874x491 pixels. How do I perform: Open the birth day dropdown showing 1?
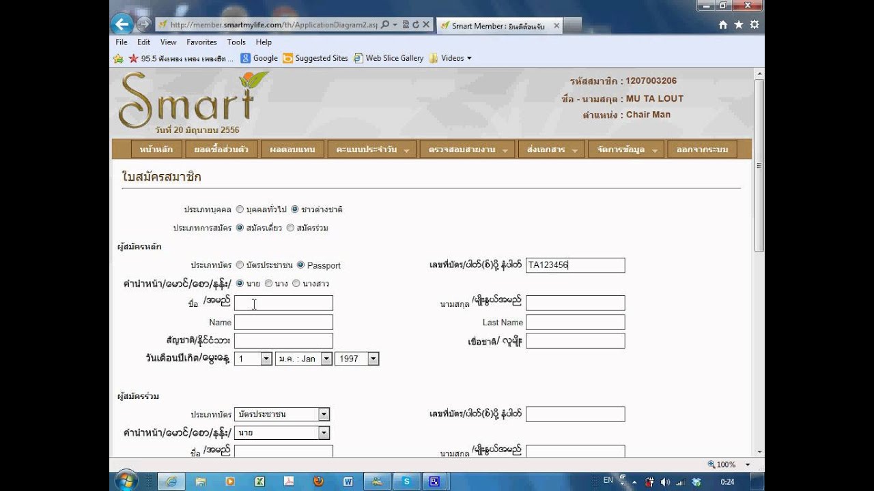(253, 359)
